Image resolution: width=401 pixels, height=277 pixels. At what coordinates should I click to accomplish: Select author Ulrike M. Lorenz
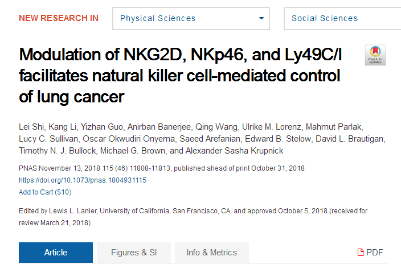[x=272, y=127]
